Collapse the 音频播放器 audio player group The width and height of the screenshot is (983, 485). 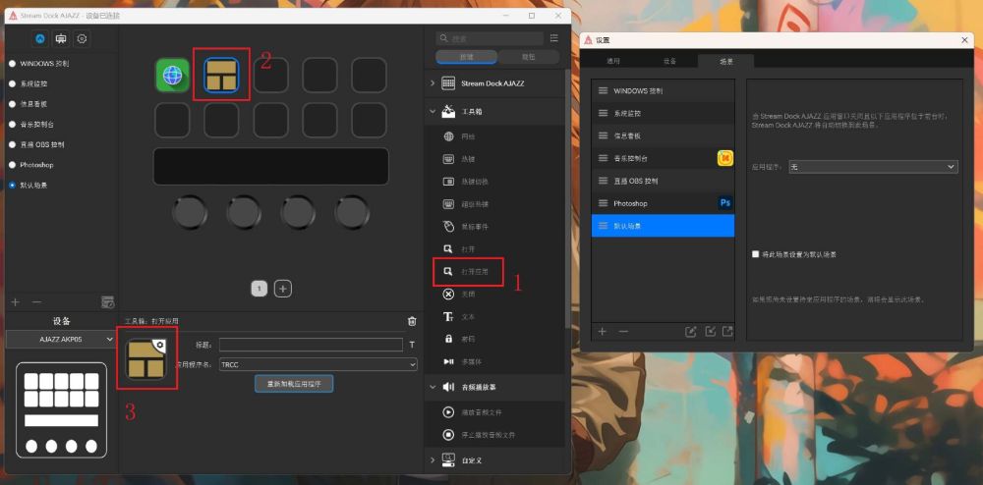[432, 388]
